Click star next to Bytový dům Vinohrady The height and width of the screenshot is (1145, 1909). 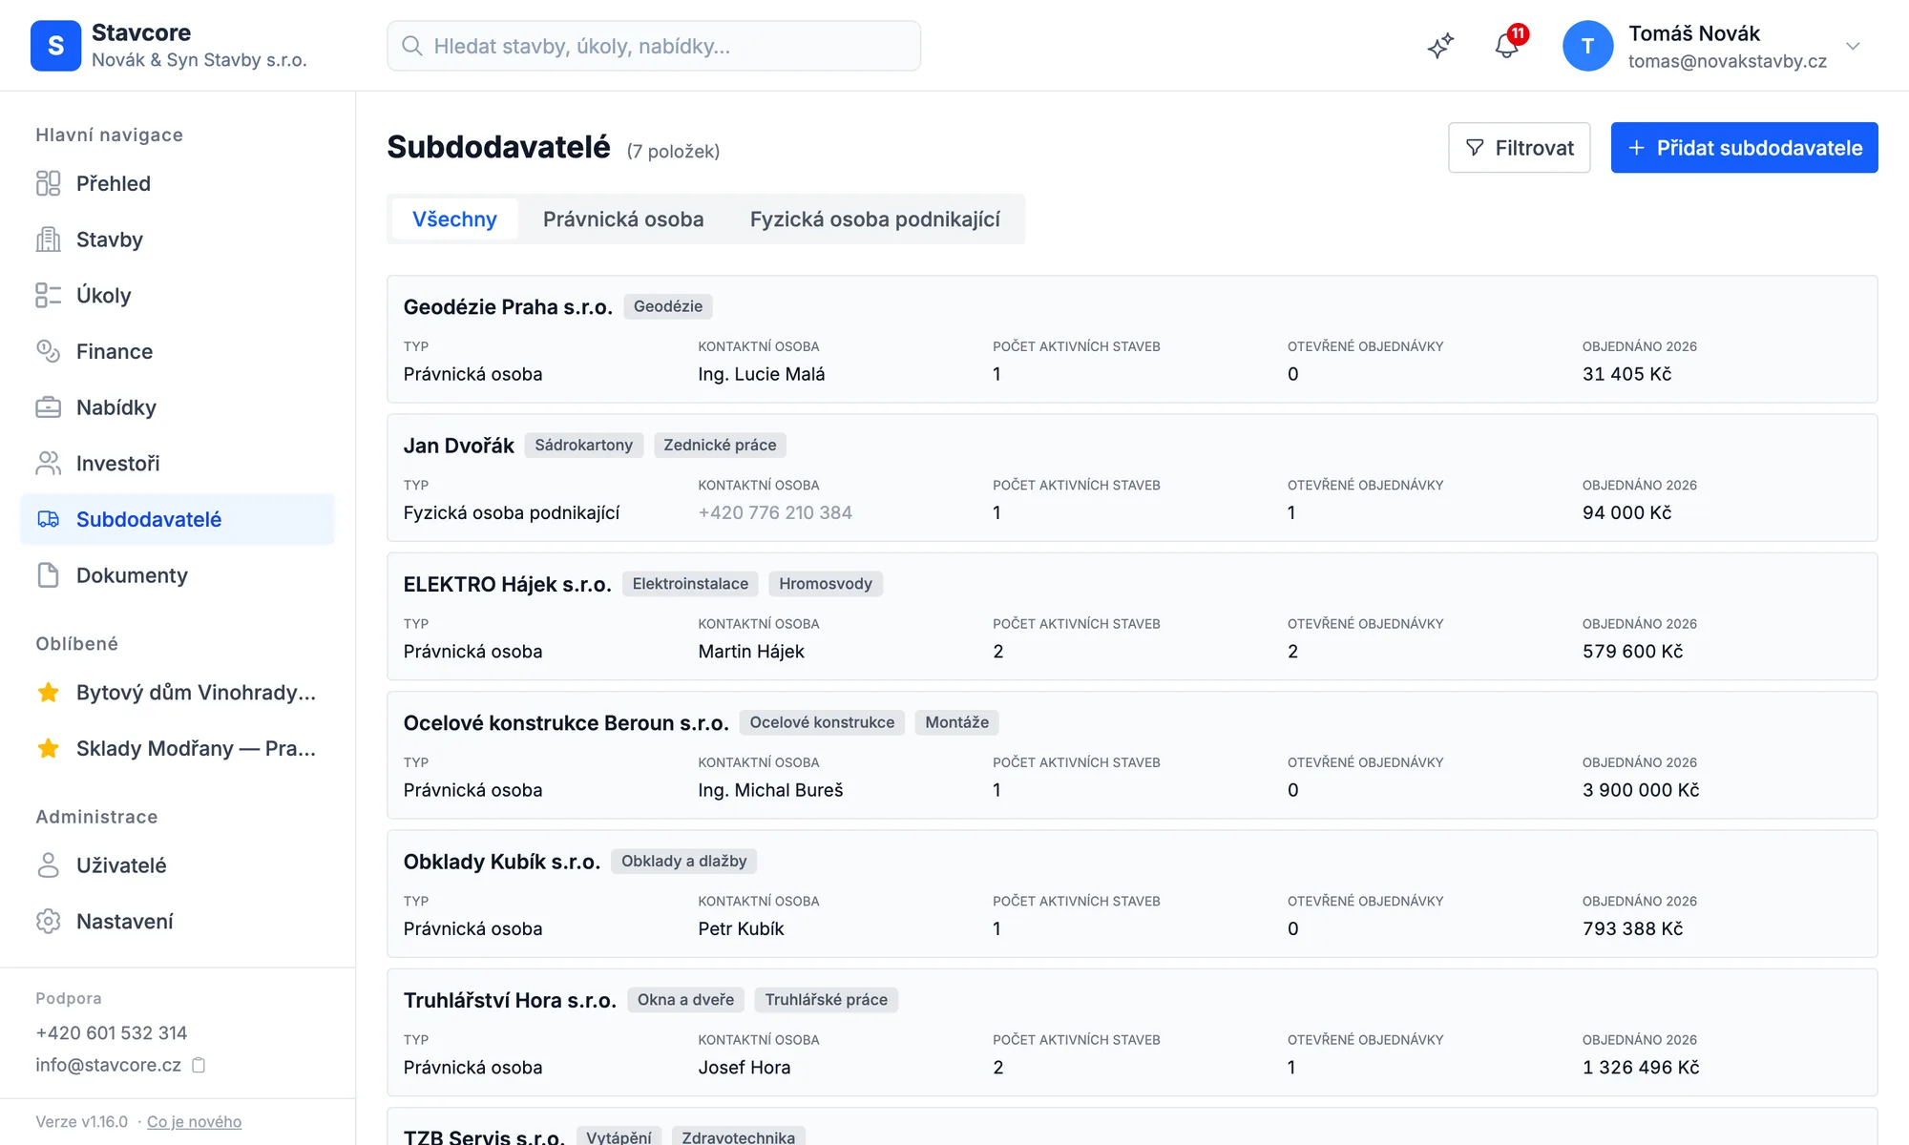48,693
